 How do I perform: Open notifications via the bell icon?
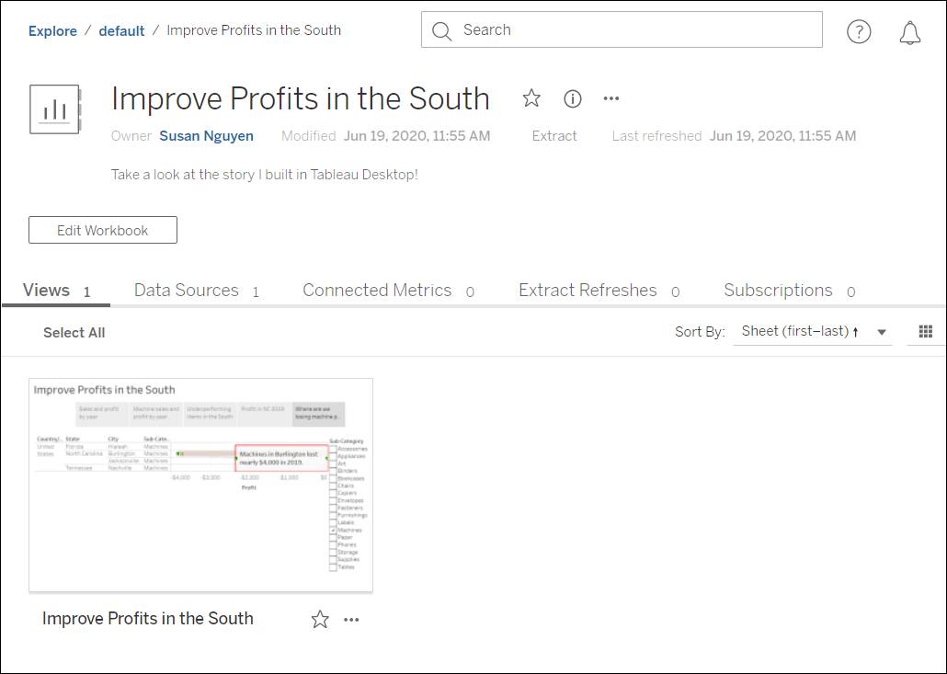pos(911,30)
